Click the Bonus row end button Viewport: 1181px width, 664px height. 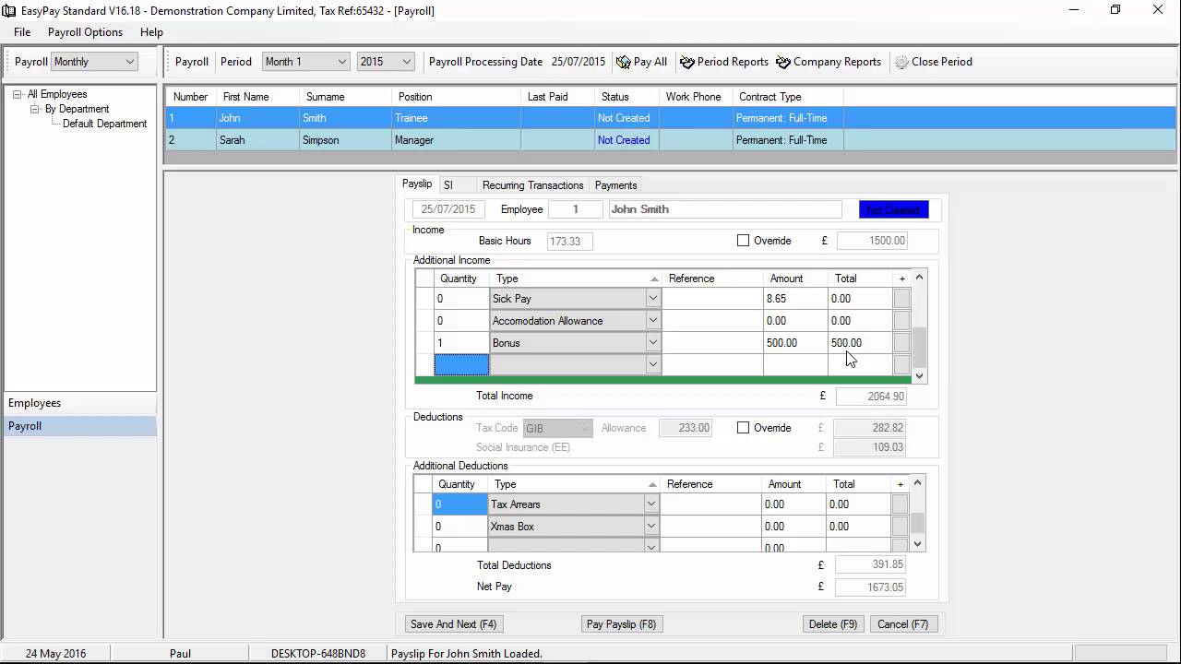click(x=901, y=343)
